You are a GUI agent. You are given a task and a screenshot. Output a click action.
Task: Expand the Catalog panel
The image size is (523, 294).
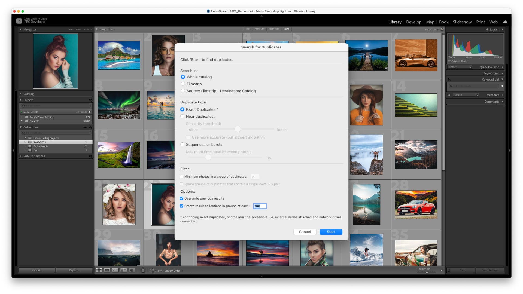point(20,94)
